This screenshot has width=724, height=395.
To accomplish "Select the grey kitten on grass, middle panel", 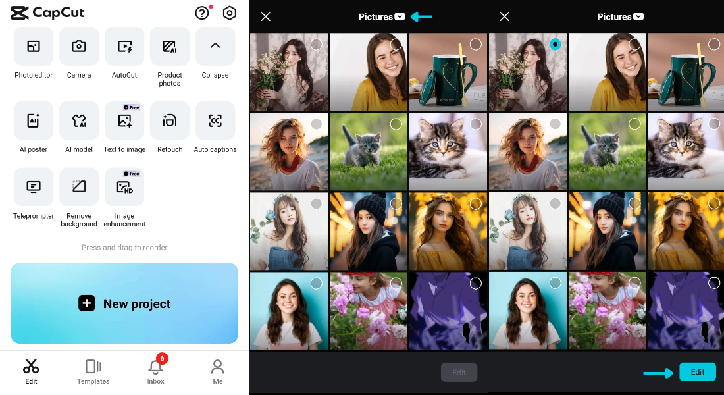I will click(x=396, y=124).
